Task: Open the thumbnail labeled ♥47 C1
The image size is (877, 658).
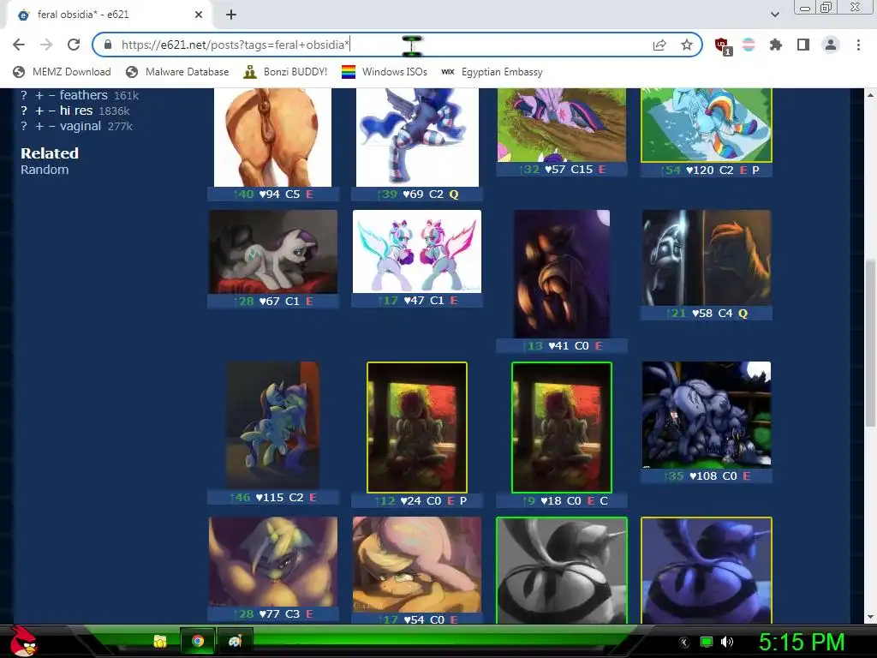Action: [x=417, y=251]
